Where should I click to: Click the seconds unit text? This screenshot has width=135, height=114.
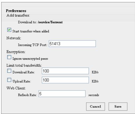pos(94,95)
